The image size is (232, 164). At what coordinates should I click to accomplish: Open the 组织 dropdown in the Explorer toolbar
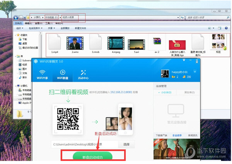pos(20,28)
